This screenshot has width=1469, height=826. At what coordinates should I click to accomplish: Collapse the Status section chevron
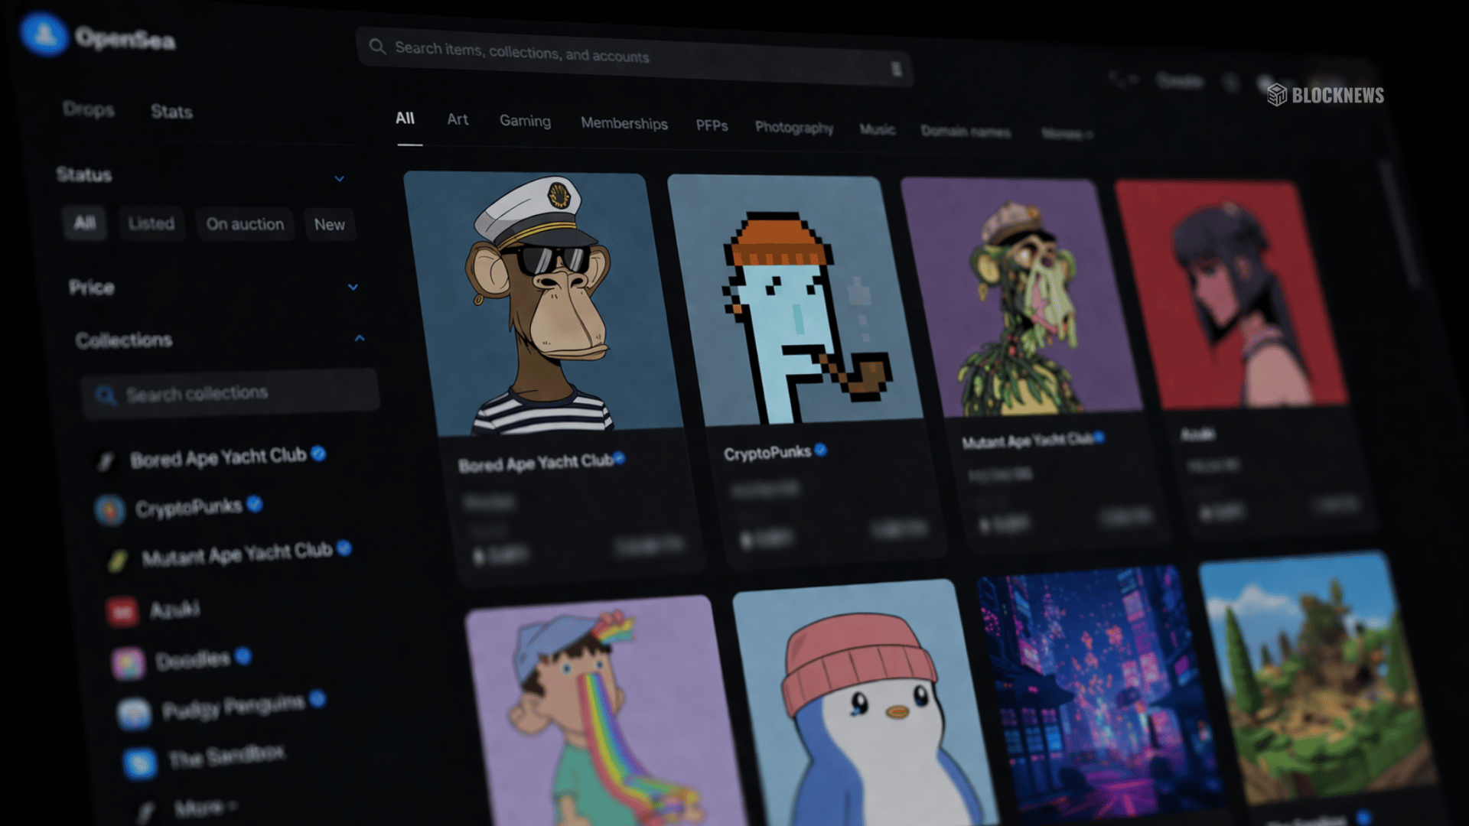click(340, 179)
